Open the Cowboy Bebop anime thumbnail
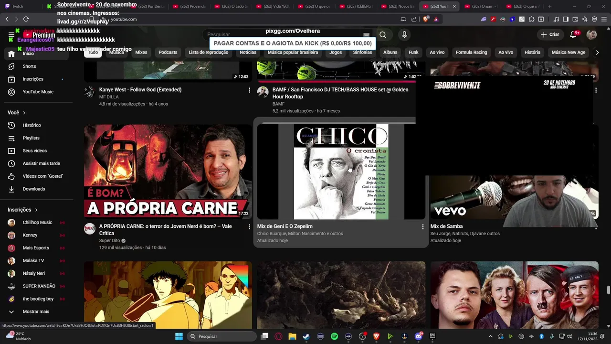 point(168,295)
